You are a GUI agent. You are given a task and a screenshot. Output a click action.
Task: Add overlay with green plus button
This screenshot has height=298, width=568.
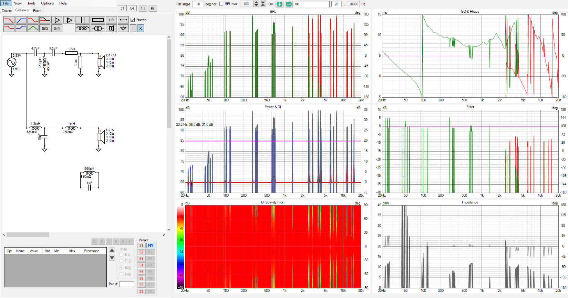pyautogui.click(x=279, y=4)
